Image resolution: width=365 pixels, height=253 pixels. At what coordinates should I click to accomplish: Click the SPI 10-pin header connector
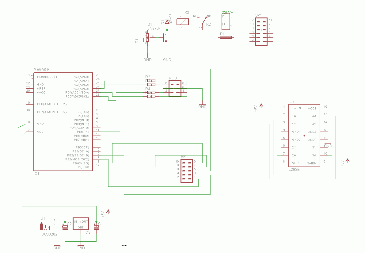pyautogui.click(x=187, y=171)
